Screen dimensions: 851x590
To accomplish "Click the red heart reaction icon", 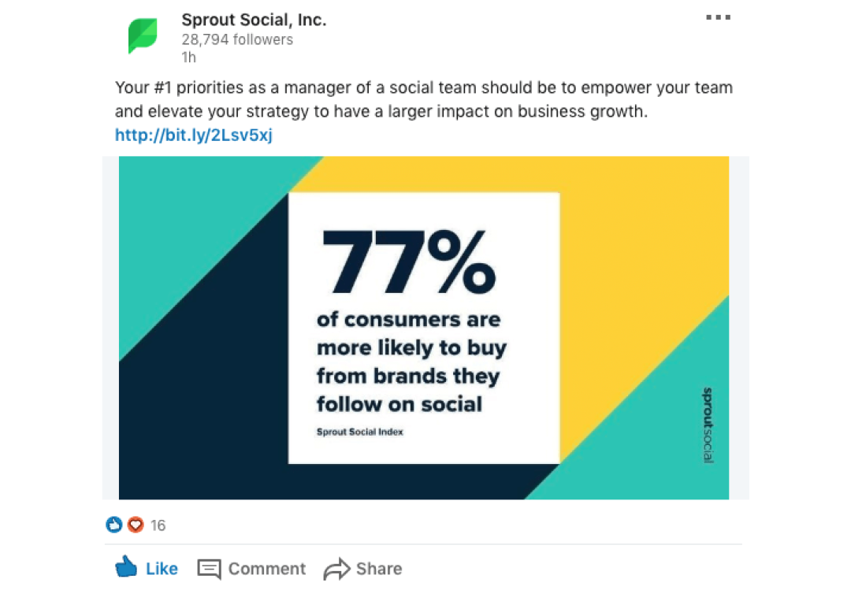I will tap(136, 525).
